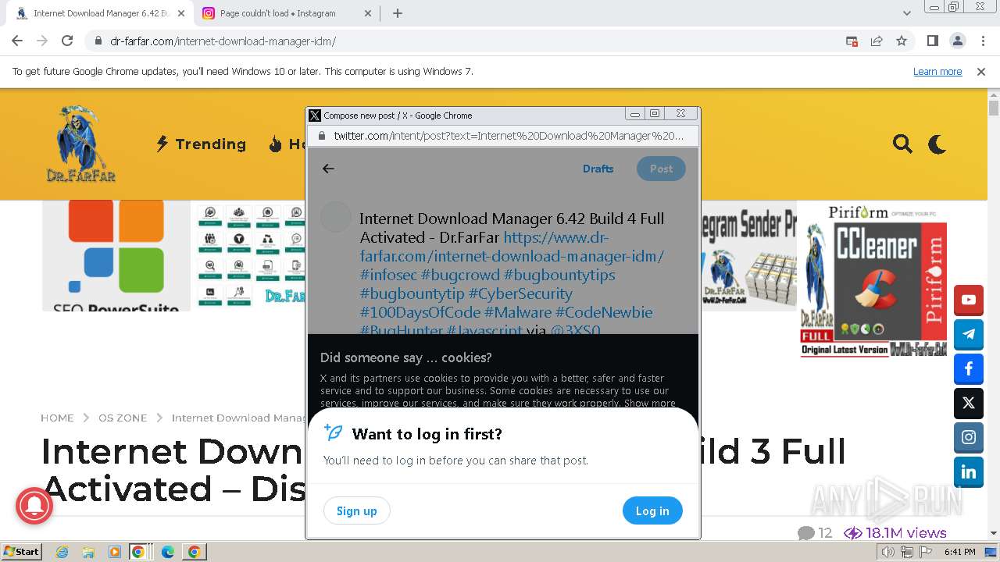Click the CCleaner Piriform thumbnail
Viewport: 1000px width, 562px height.
point(874,281)
